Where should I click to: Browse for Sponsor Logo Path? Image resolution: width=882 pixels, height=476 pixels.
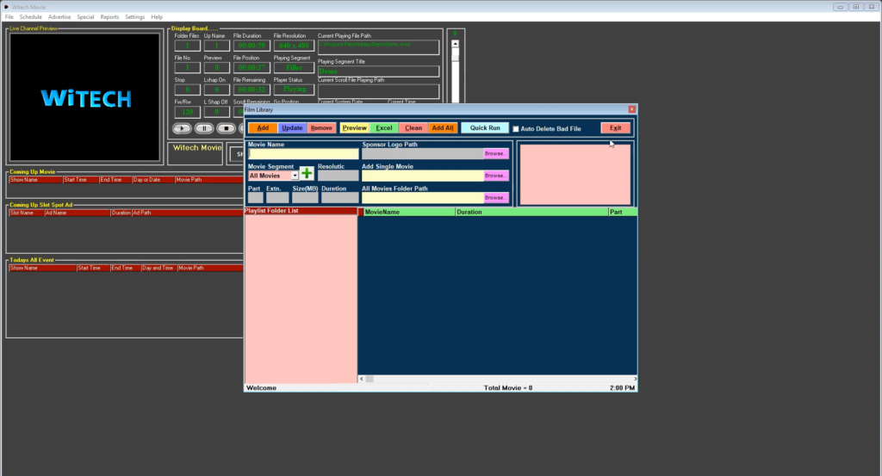tap(495, 154)
